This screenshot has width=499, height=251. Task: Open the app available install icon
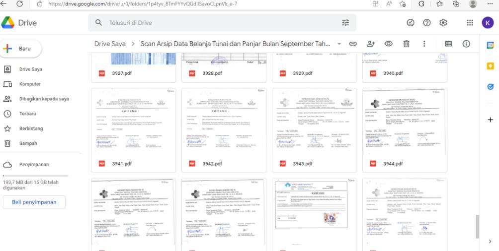[376, 4]
